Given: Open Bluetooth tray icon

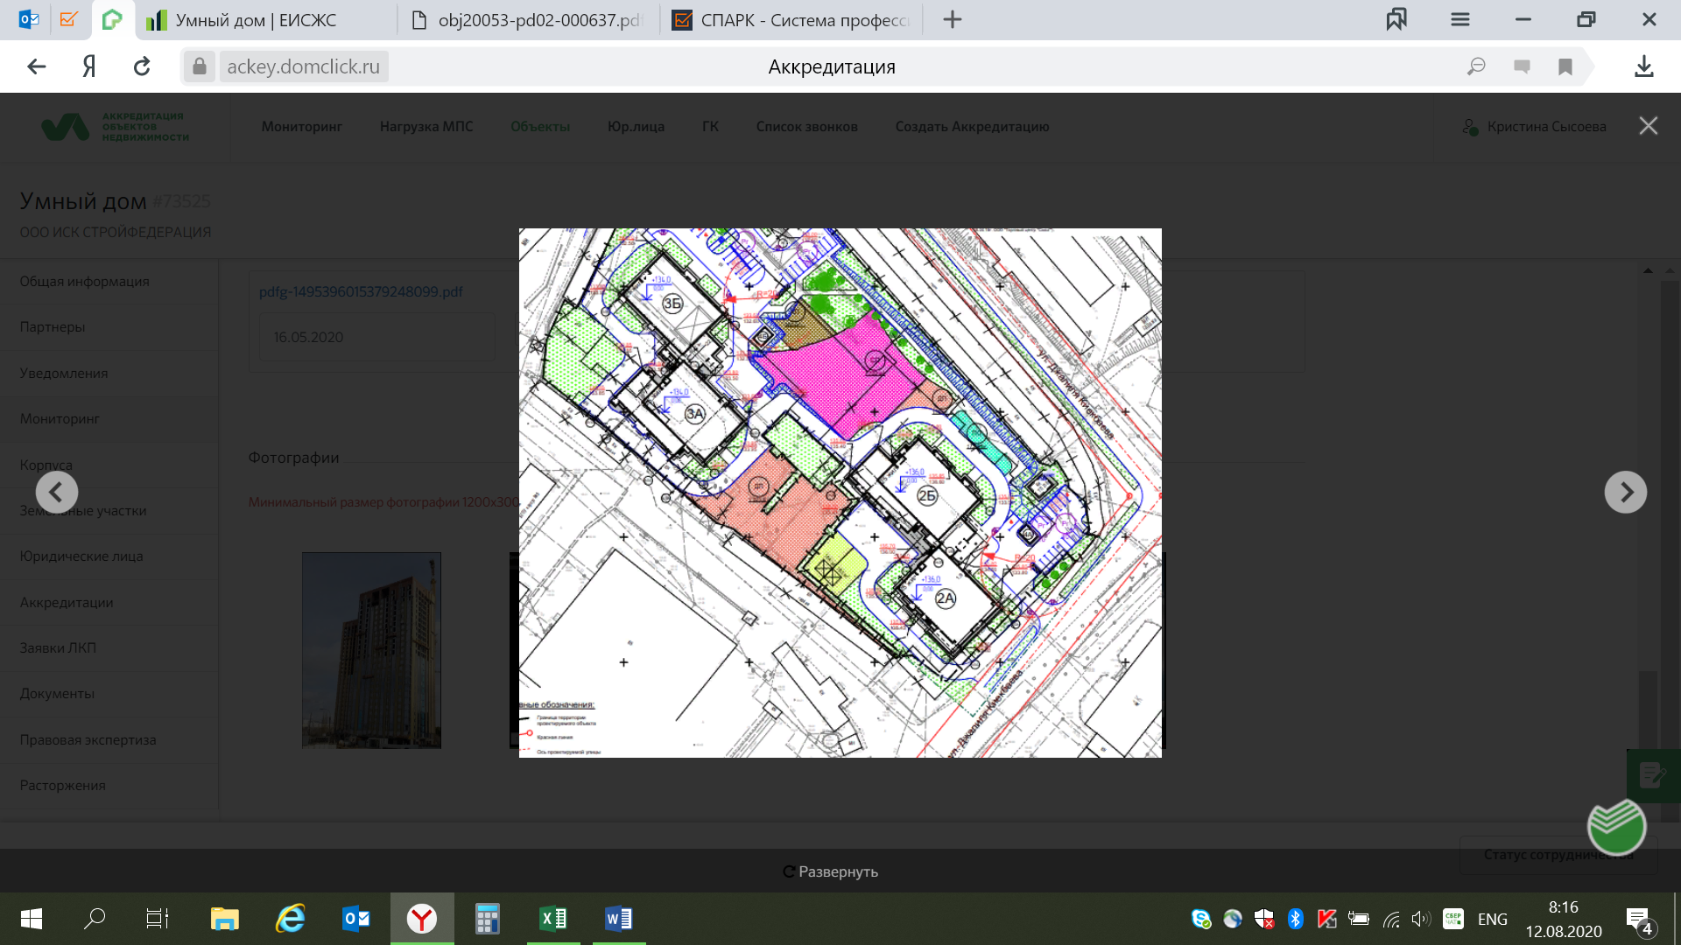Looking at the screenshot, I should tap(1296, 919).
